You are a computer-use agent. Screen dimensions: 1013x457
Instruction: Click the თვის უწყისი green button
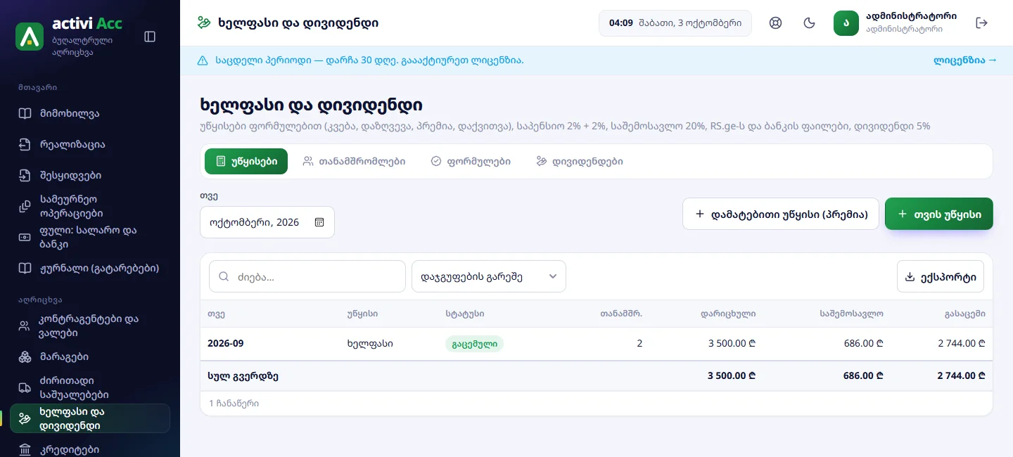click(938, 214)
